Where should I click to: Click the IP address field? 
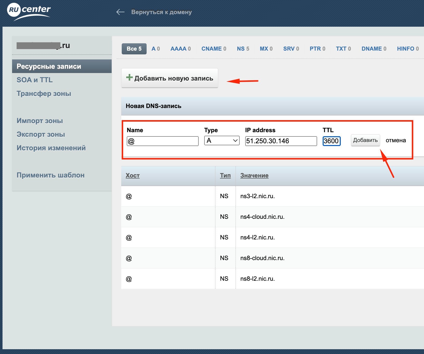[x=281, y=141]
